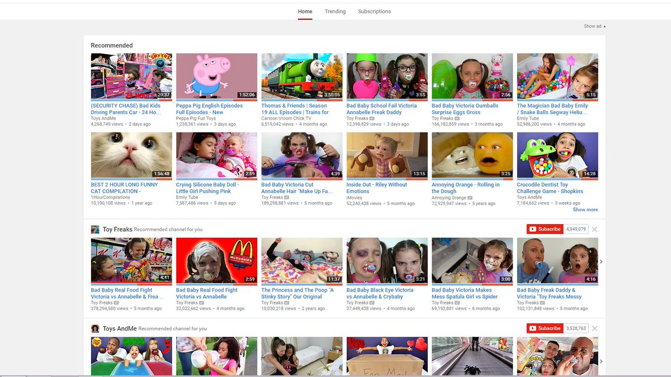Open 'The Magician Bad Baby Emily' title link
Screen dimensions: 671x377
(x=552, y=109)
